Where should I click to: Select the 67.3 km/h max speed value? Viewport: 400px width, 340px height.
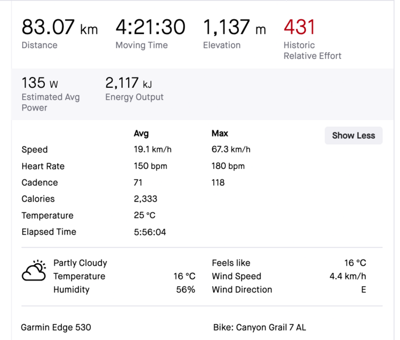coord(231,150)
